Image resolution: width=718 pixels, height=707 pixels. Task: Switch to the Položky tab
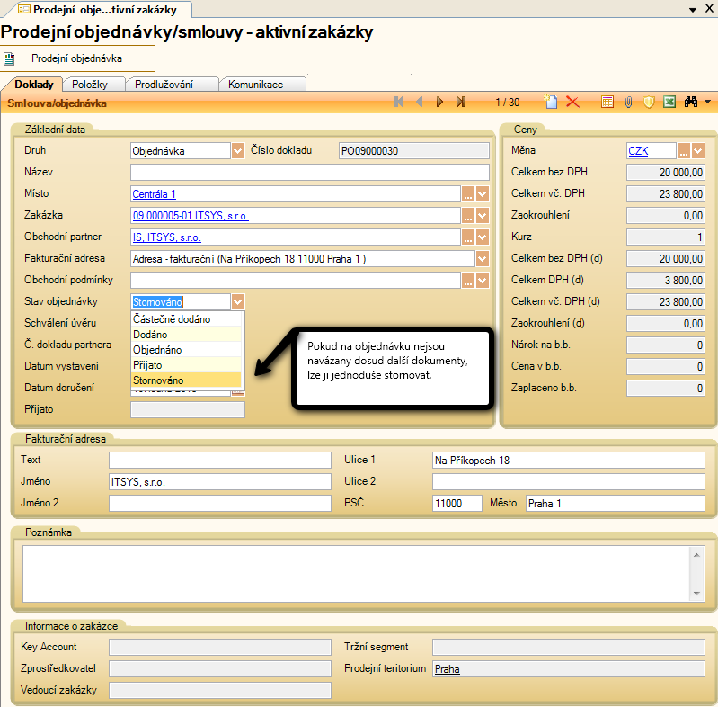pos(90,85)
